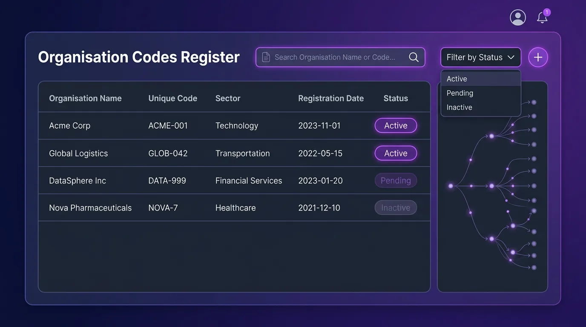The width and height of the screenshot is (586, 327).
Task: Open the user profile avatar icon
Action: coord(517,17)
